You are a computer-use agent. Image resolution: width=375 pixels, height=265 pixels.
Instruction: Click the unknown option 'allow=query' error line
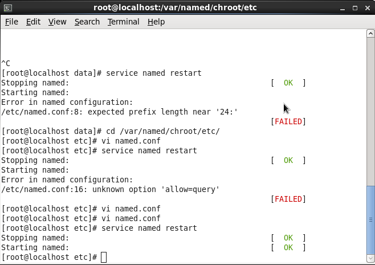click(111, 189)
